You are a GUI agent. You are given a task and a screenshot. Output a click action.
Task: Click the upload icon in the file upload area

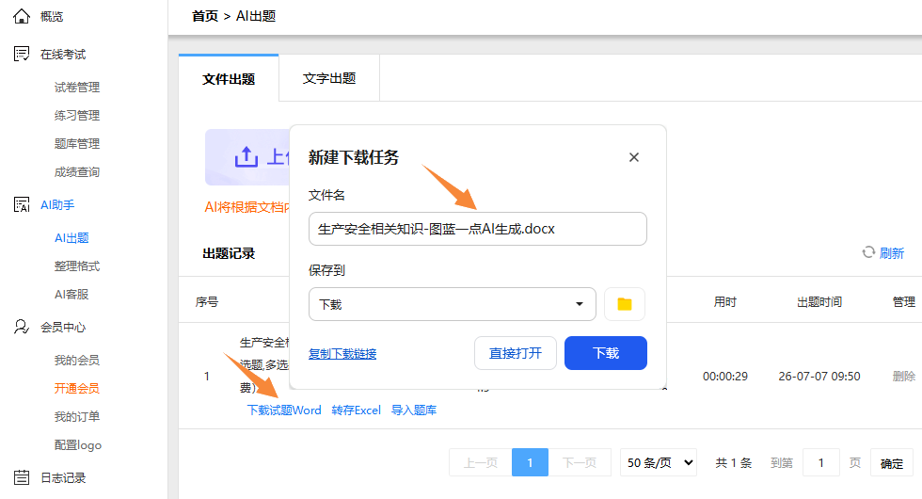[x=246, y=156]
